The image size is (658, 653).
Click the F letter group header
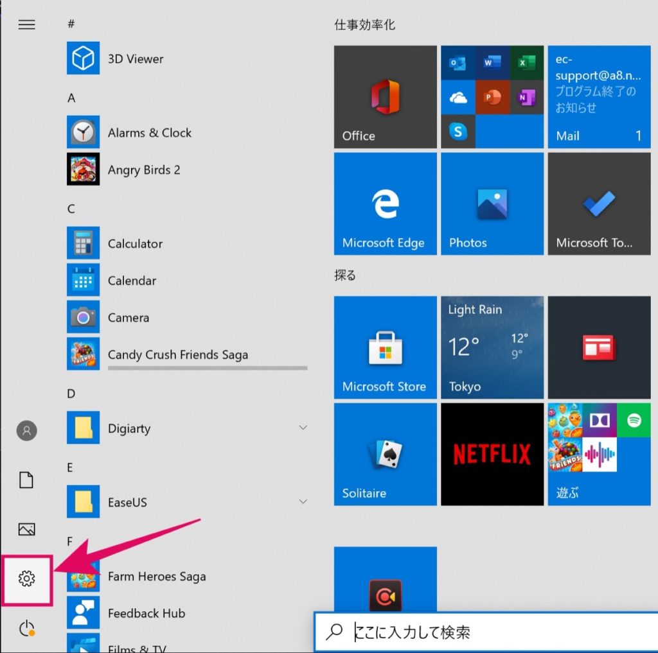(70, 541)
